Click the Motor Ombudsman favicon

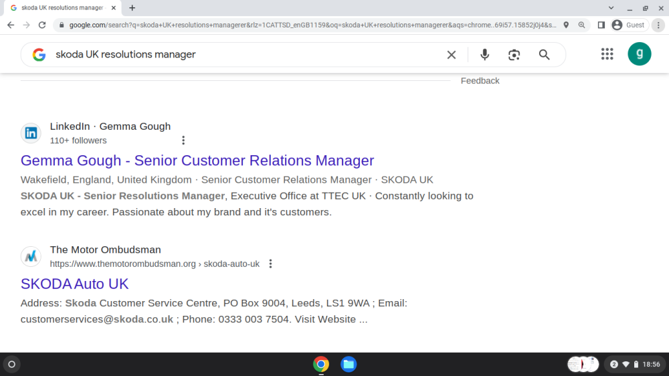31,256
